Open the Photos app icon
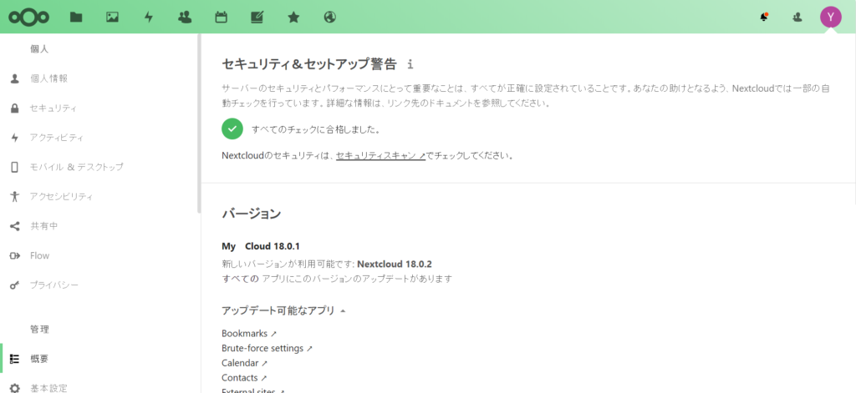Viewport: 856px width, 393px height. [112, 17]
